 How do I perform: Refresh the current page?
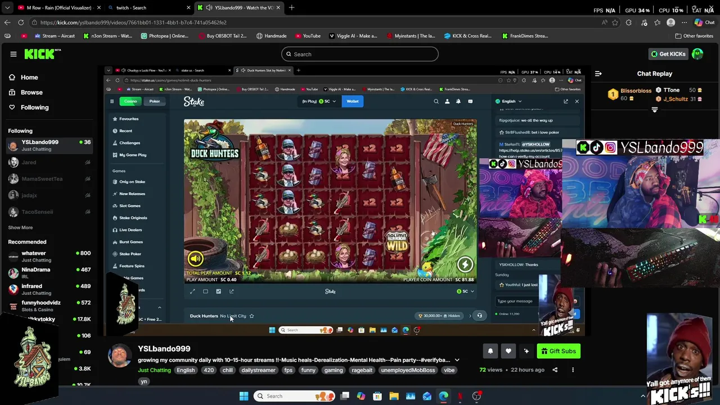21,22
